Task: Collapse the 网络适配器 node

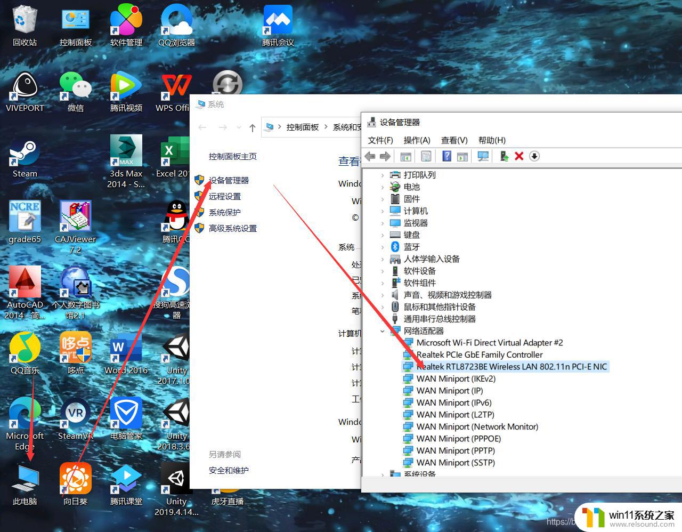Action: pyautogui.click(x=382, y=331)
